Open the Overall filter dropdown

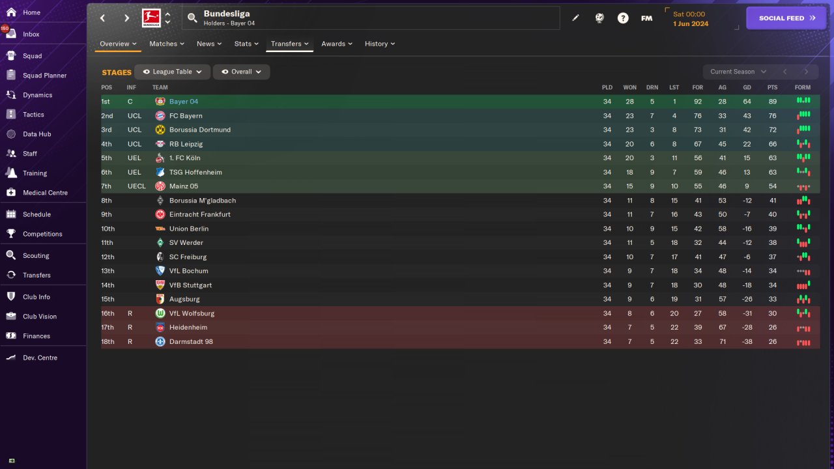click(x=241, y=72)
